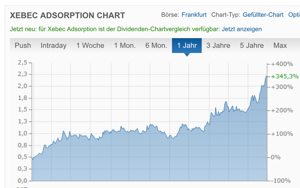Change chart type from Gefüllter-Chart
300x188 pixels.
tap(263, 15)
